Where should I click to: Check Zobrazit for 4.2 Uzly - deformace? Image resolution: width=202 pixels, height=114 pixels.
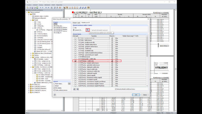[x=75, y=40]
